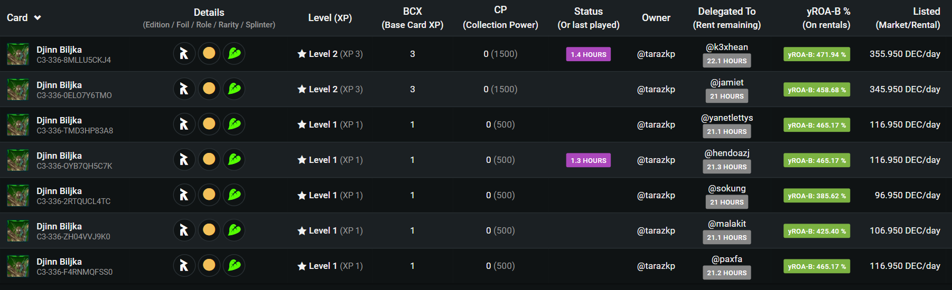The image size is (952, 290).
Task: Click the Chaos Legion edition icon for C3-336-8MLLU5CKJ4
Action: (x=184, y=54)
